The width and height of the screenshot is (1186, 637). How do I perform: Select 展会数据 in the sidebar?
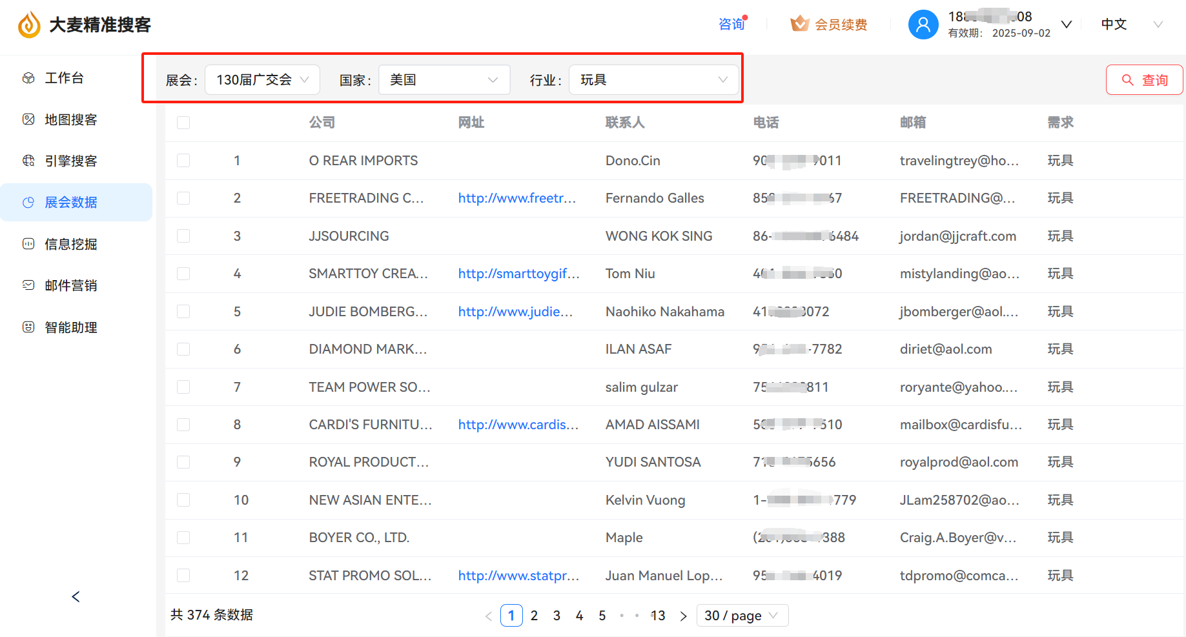pyautogui.click(x=76, y=203)
